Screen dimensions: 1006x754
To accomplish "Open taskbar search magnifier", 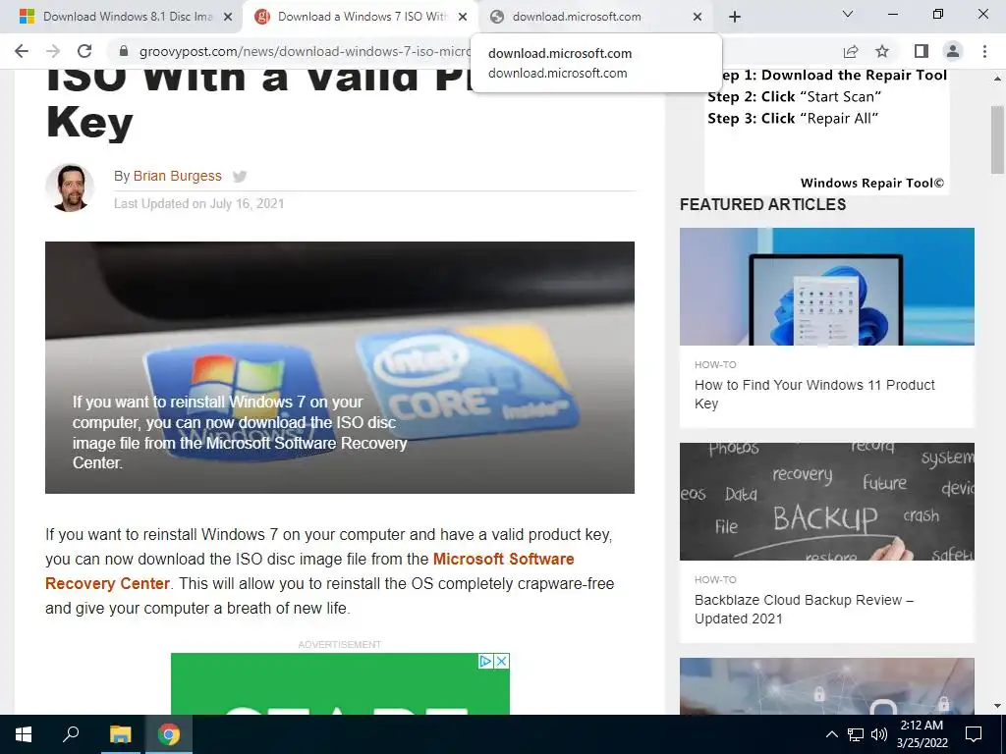I will 71,734.
